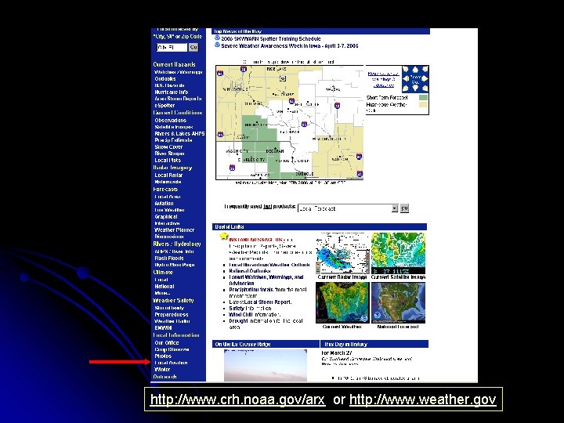Open Graphical forecast sidebar link

pyautogui.click(x=166, y=217)
